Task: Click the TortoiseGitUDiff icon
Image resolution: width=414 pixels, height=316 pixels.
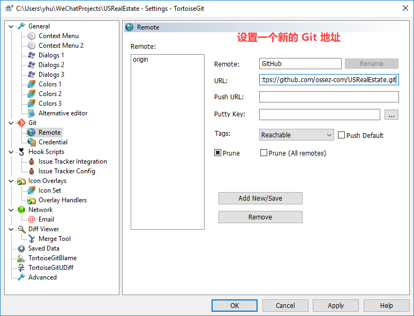Action: pyautogui.click(x=21, y=268)
